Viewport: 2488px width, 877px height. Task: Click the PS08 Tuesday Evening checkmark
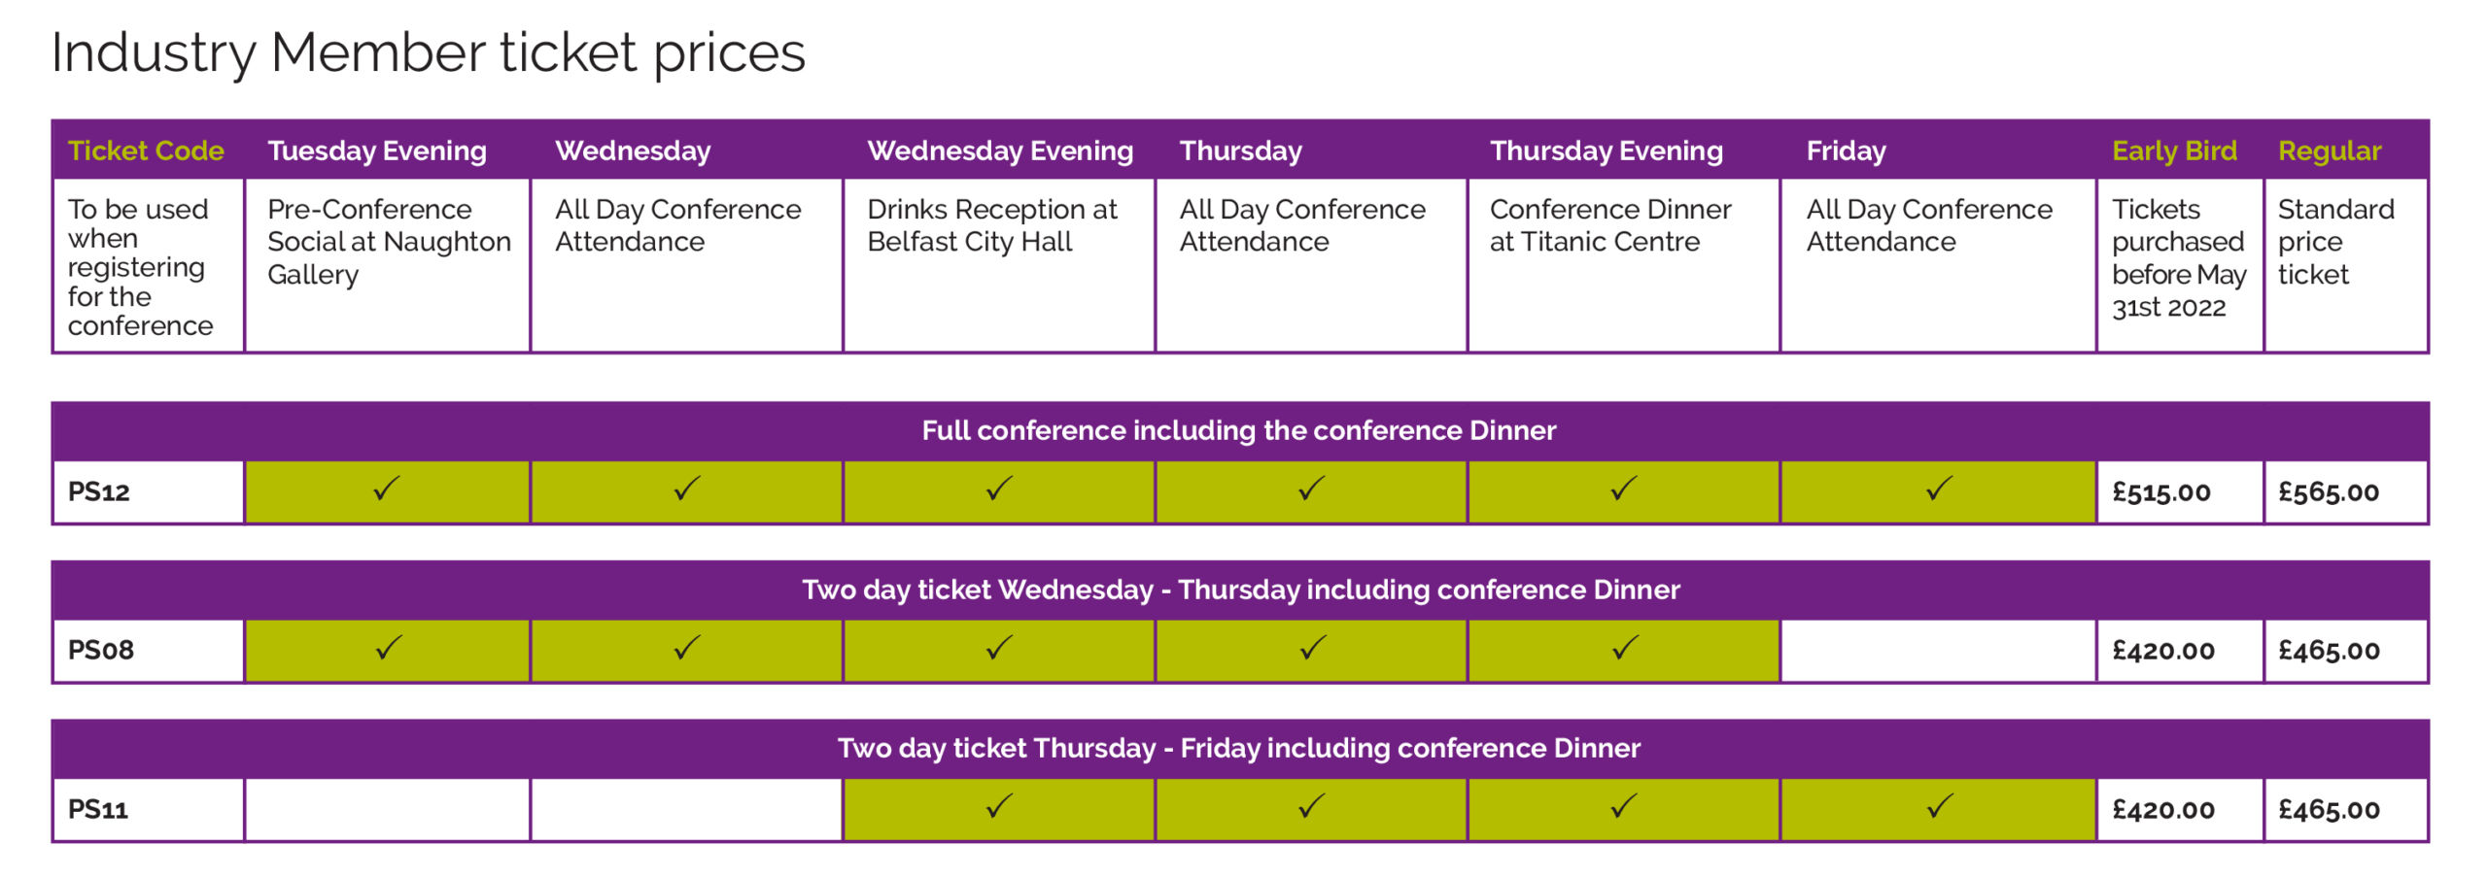click(x=388, y=648)
